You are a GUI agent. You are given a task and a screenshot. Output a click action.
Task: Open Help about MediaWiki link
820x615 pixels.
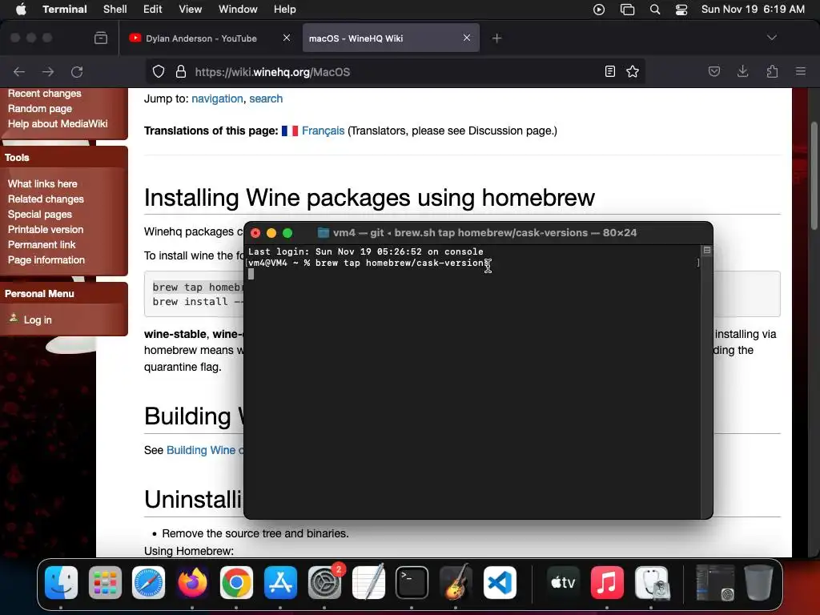58,124
